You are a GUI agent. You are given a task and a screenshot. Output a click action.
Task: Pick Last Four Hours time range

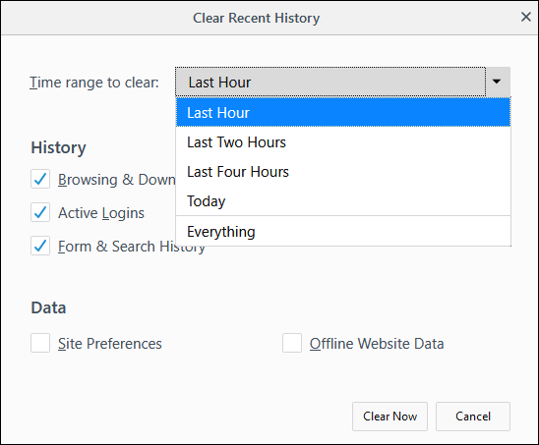[x=343, y=172]
